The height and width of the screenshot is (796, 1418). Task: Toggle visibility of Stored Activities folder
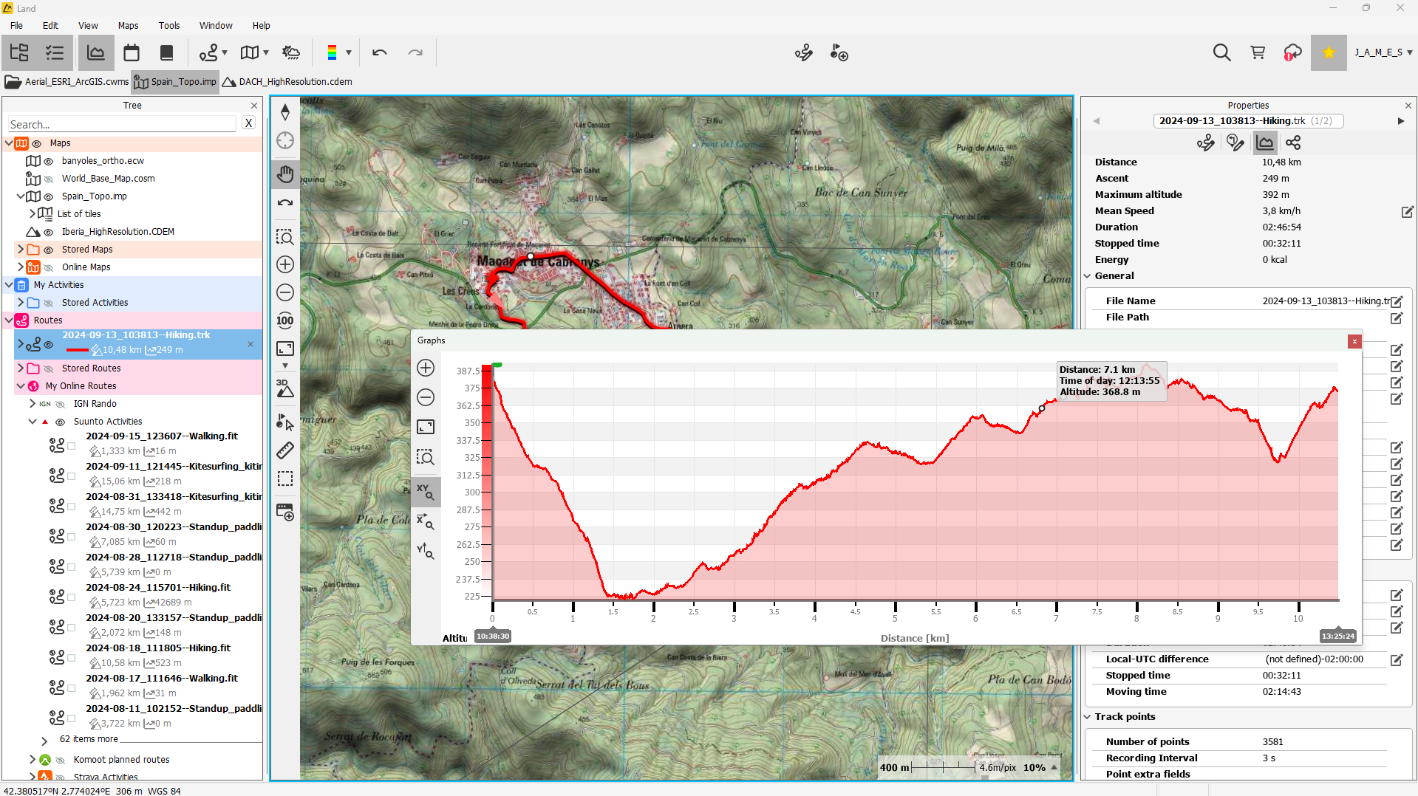pos(49,303)
